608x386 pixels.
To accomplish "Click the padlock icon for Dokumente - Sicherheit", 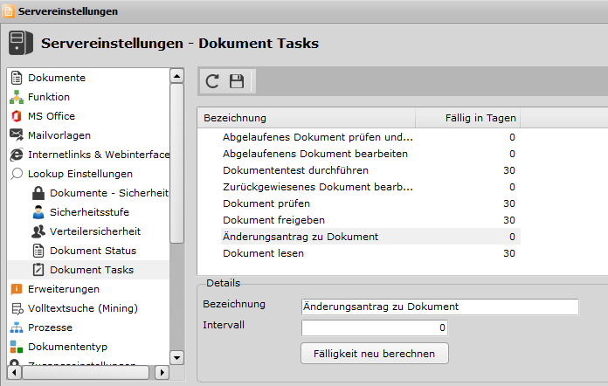I will [38, 193].
